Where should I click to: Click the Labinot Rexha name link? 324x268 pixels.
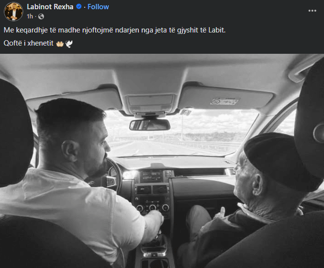[50, 7]
